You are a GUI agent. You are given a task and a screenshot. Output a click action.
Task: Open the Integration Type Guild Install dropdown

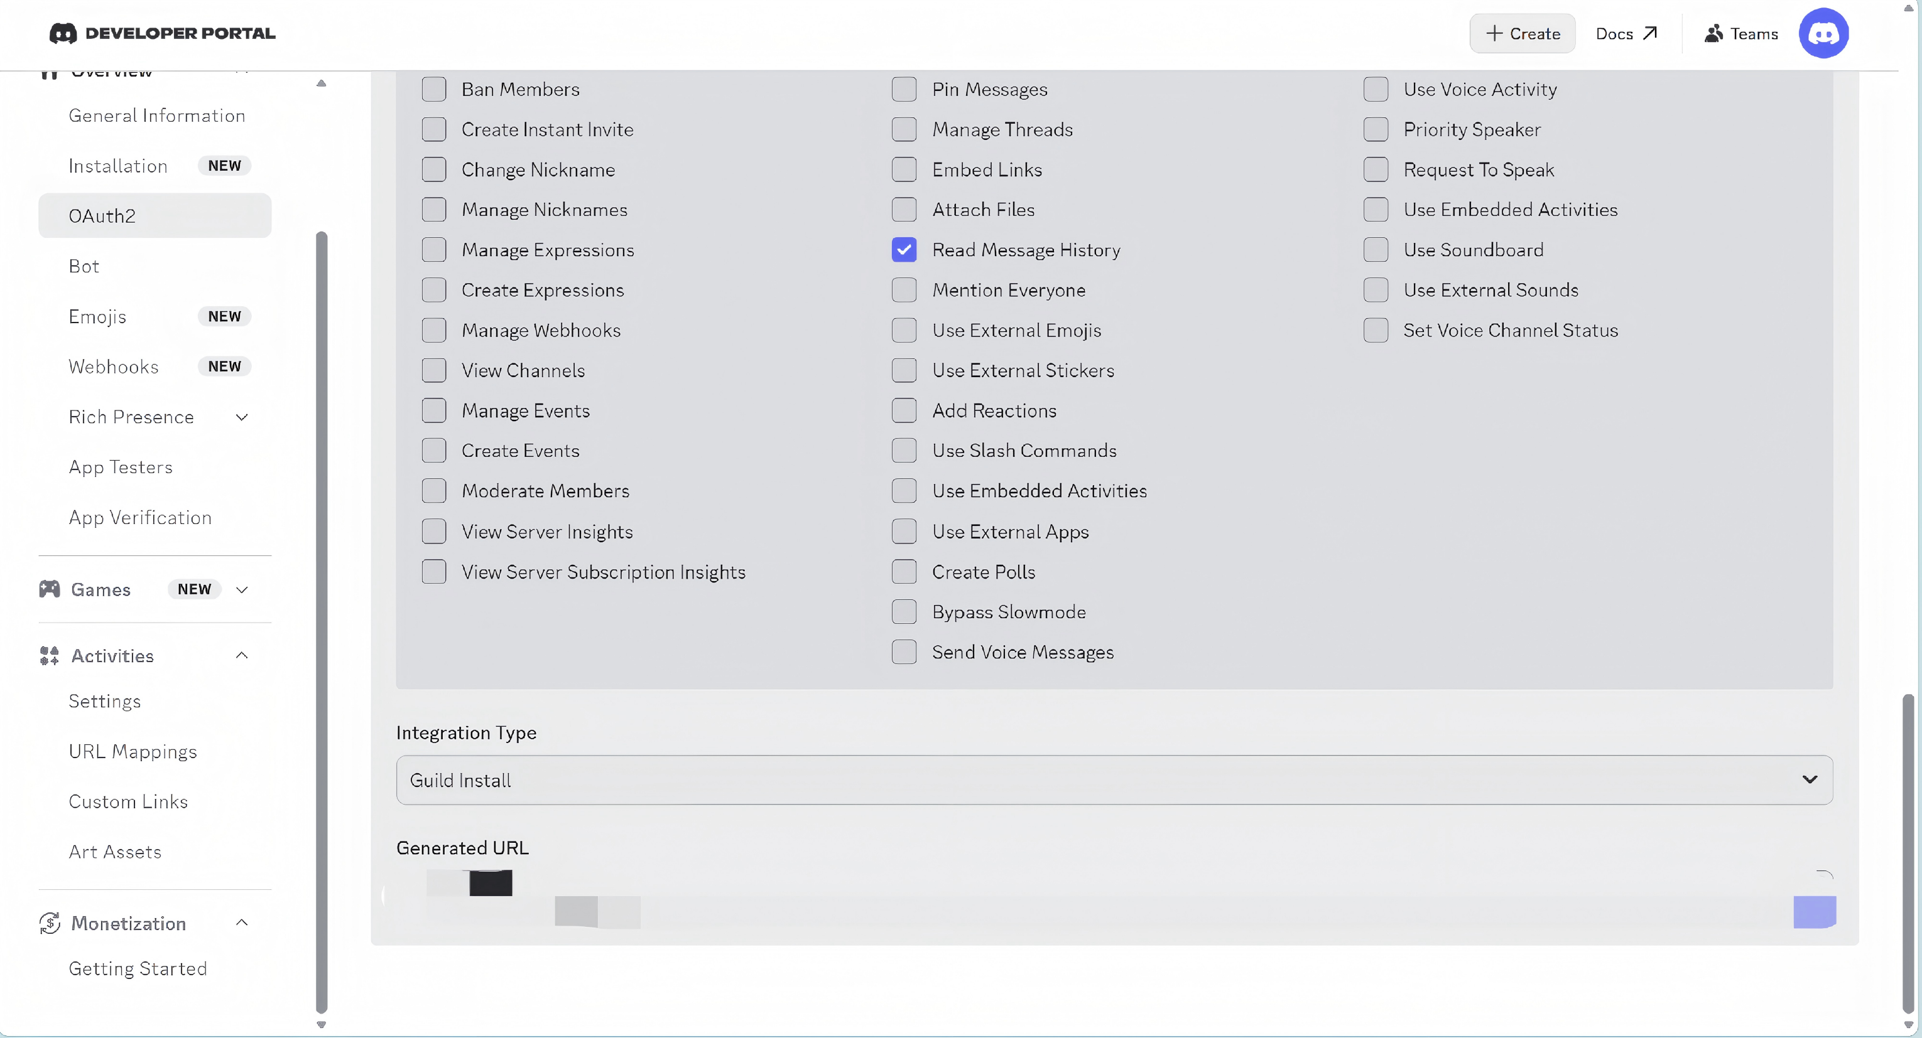point(1114,780)
